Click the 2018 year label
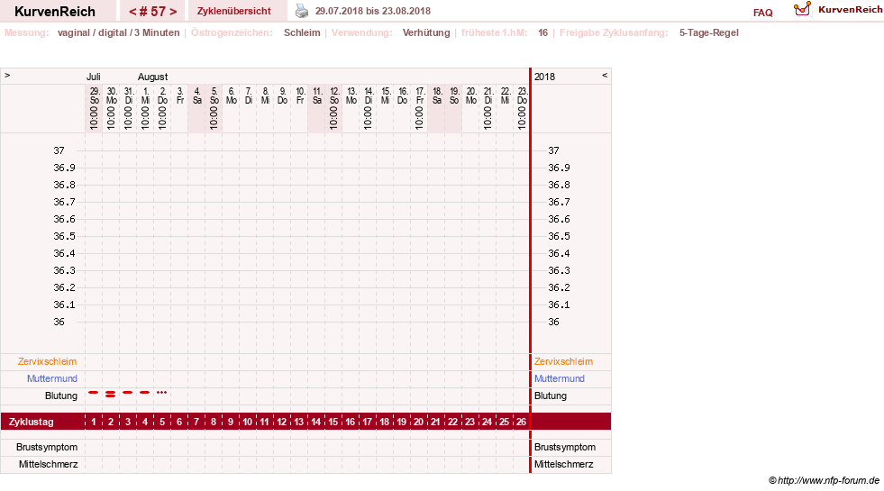 coord(544,77)
